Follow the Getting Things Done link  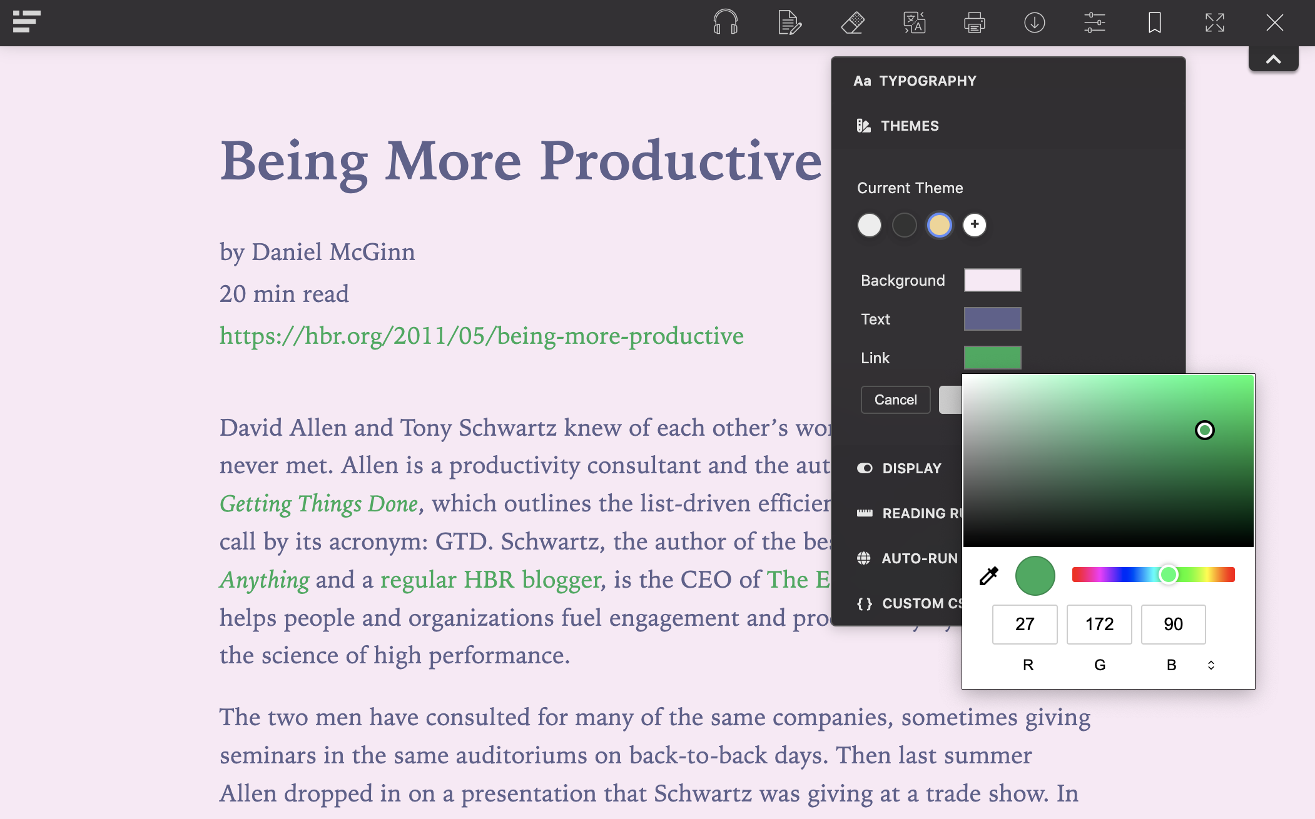pos(319,503)
